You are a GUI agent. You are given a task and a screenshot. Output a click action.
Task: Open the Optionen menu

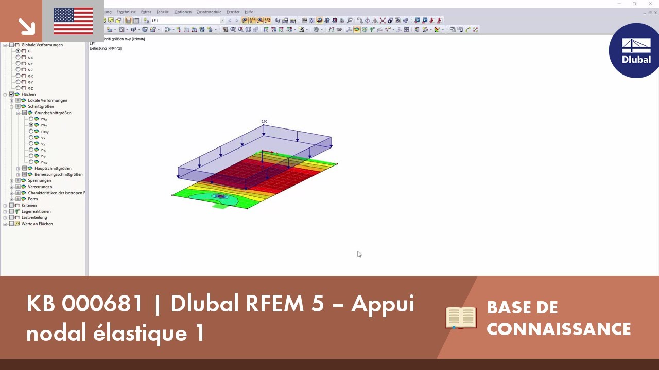pyautogui.click(x=183, y=12)
